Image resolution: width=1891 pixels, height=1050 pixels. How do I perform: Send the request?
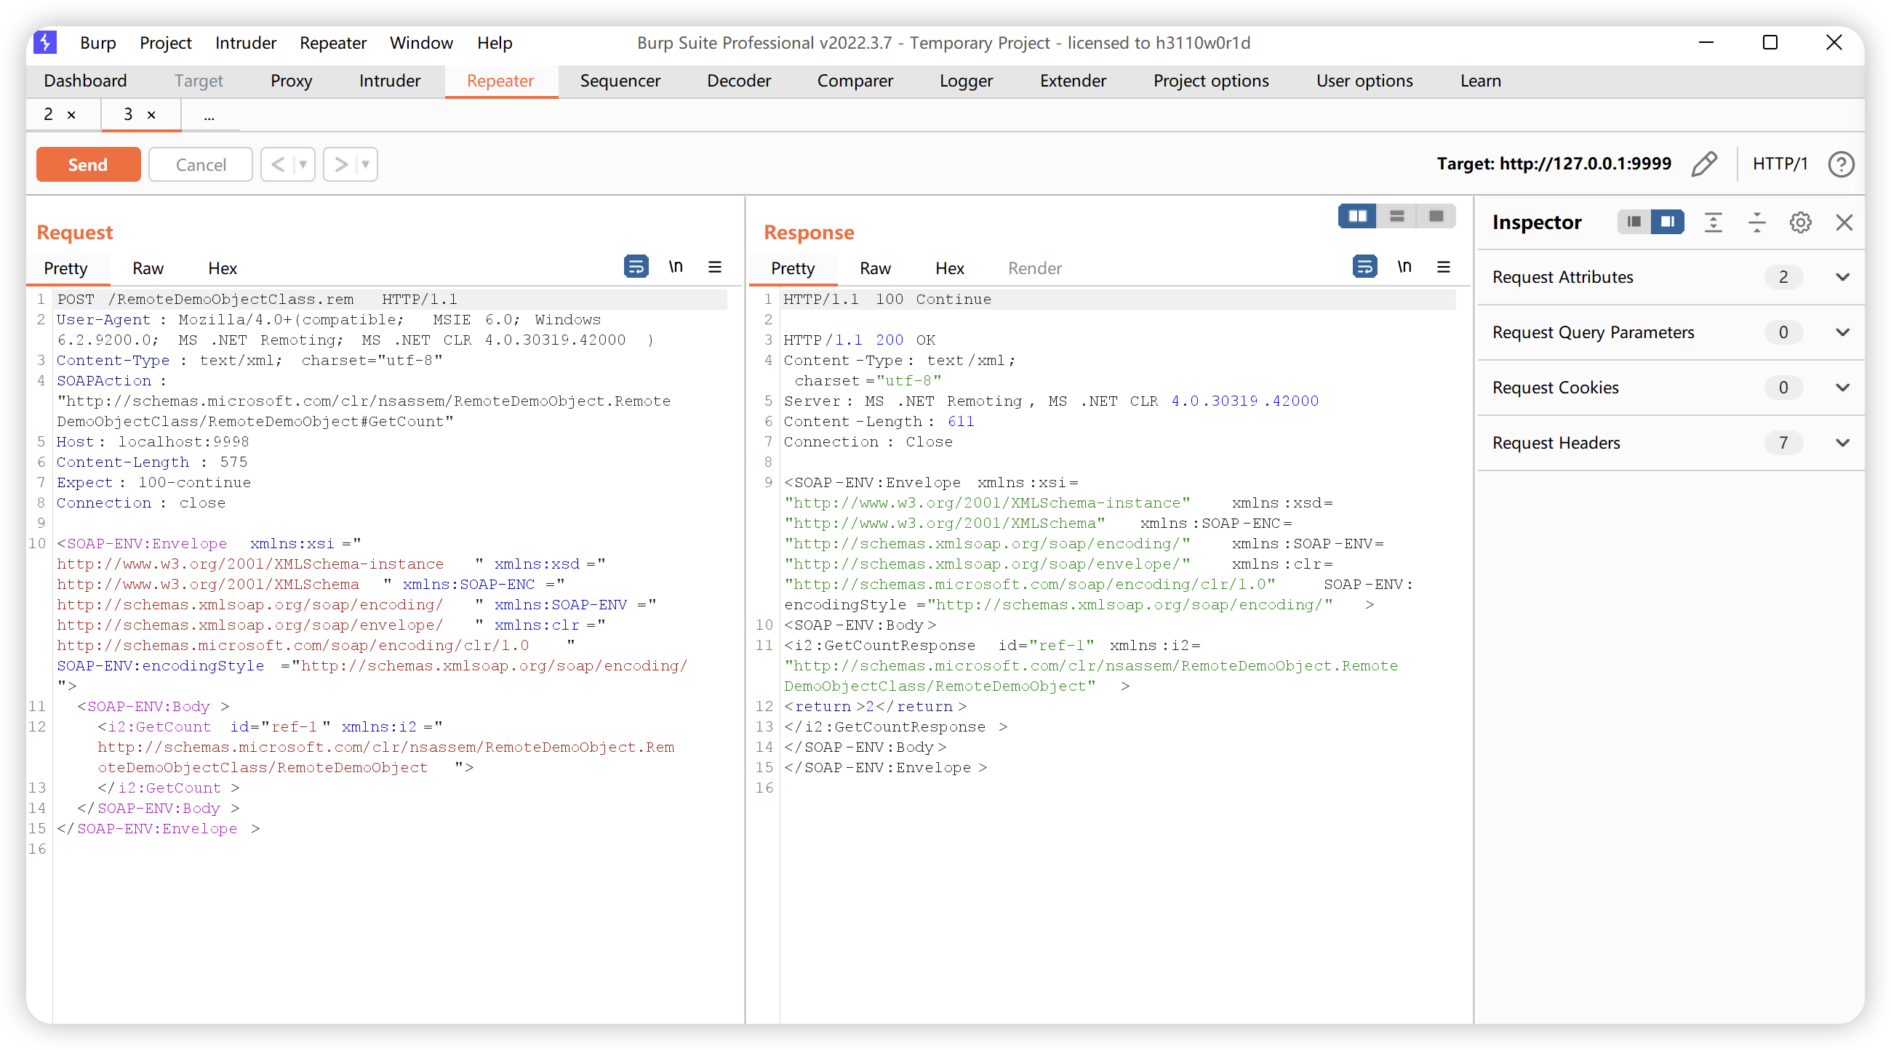pyautogui.click(x=88, y=164)
